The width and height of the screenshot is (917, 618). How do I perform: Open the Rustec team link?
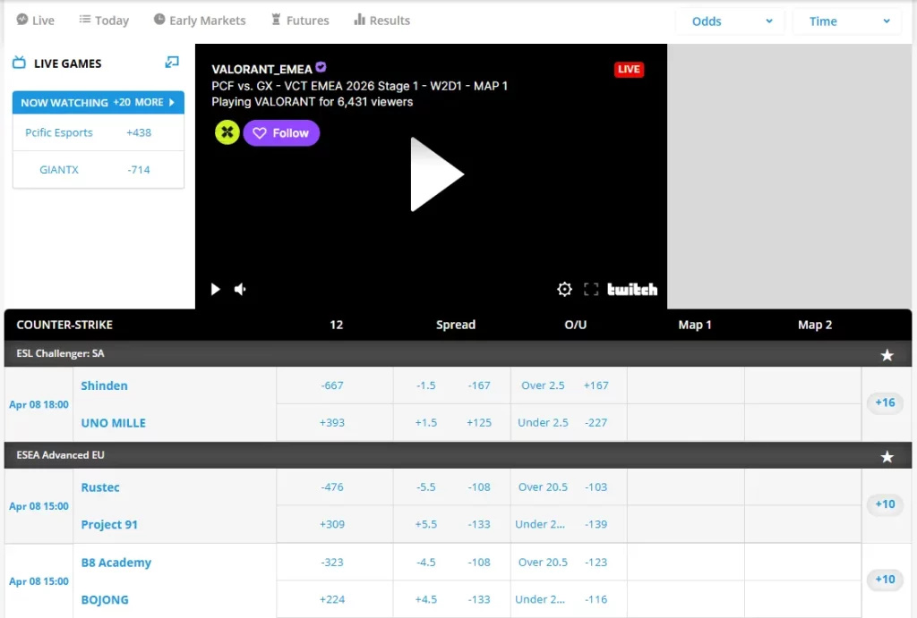click(x=100, y=487)
